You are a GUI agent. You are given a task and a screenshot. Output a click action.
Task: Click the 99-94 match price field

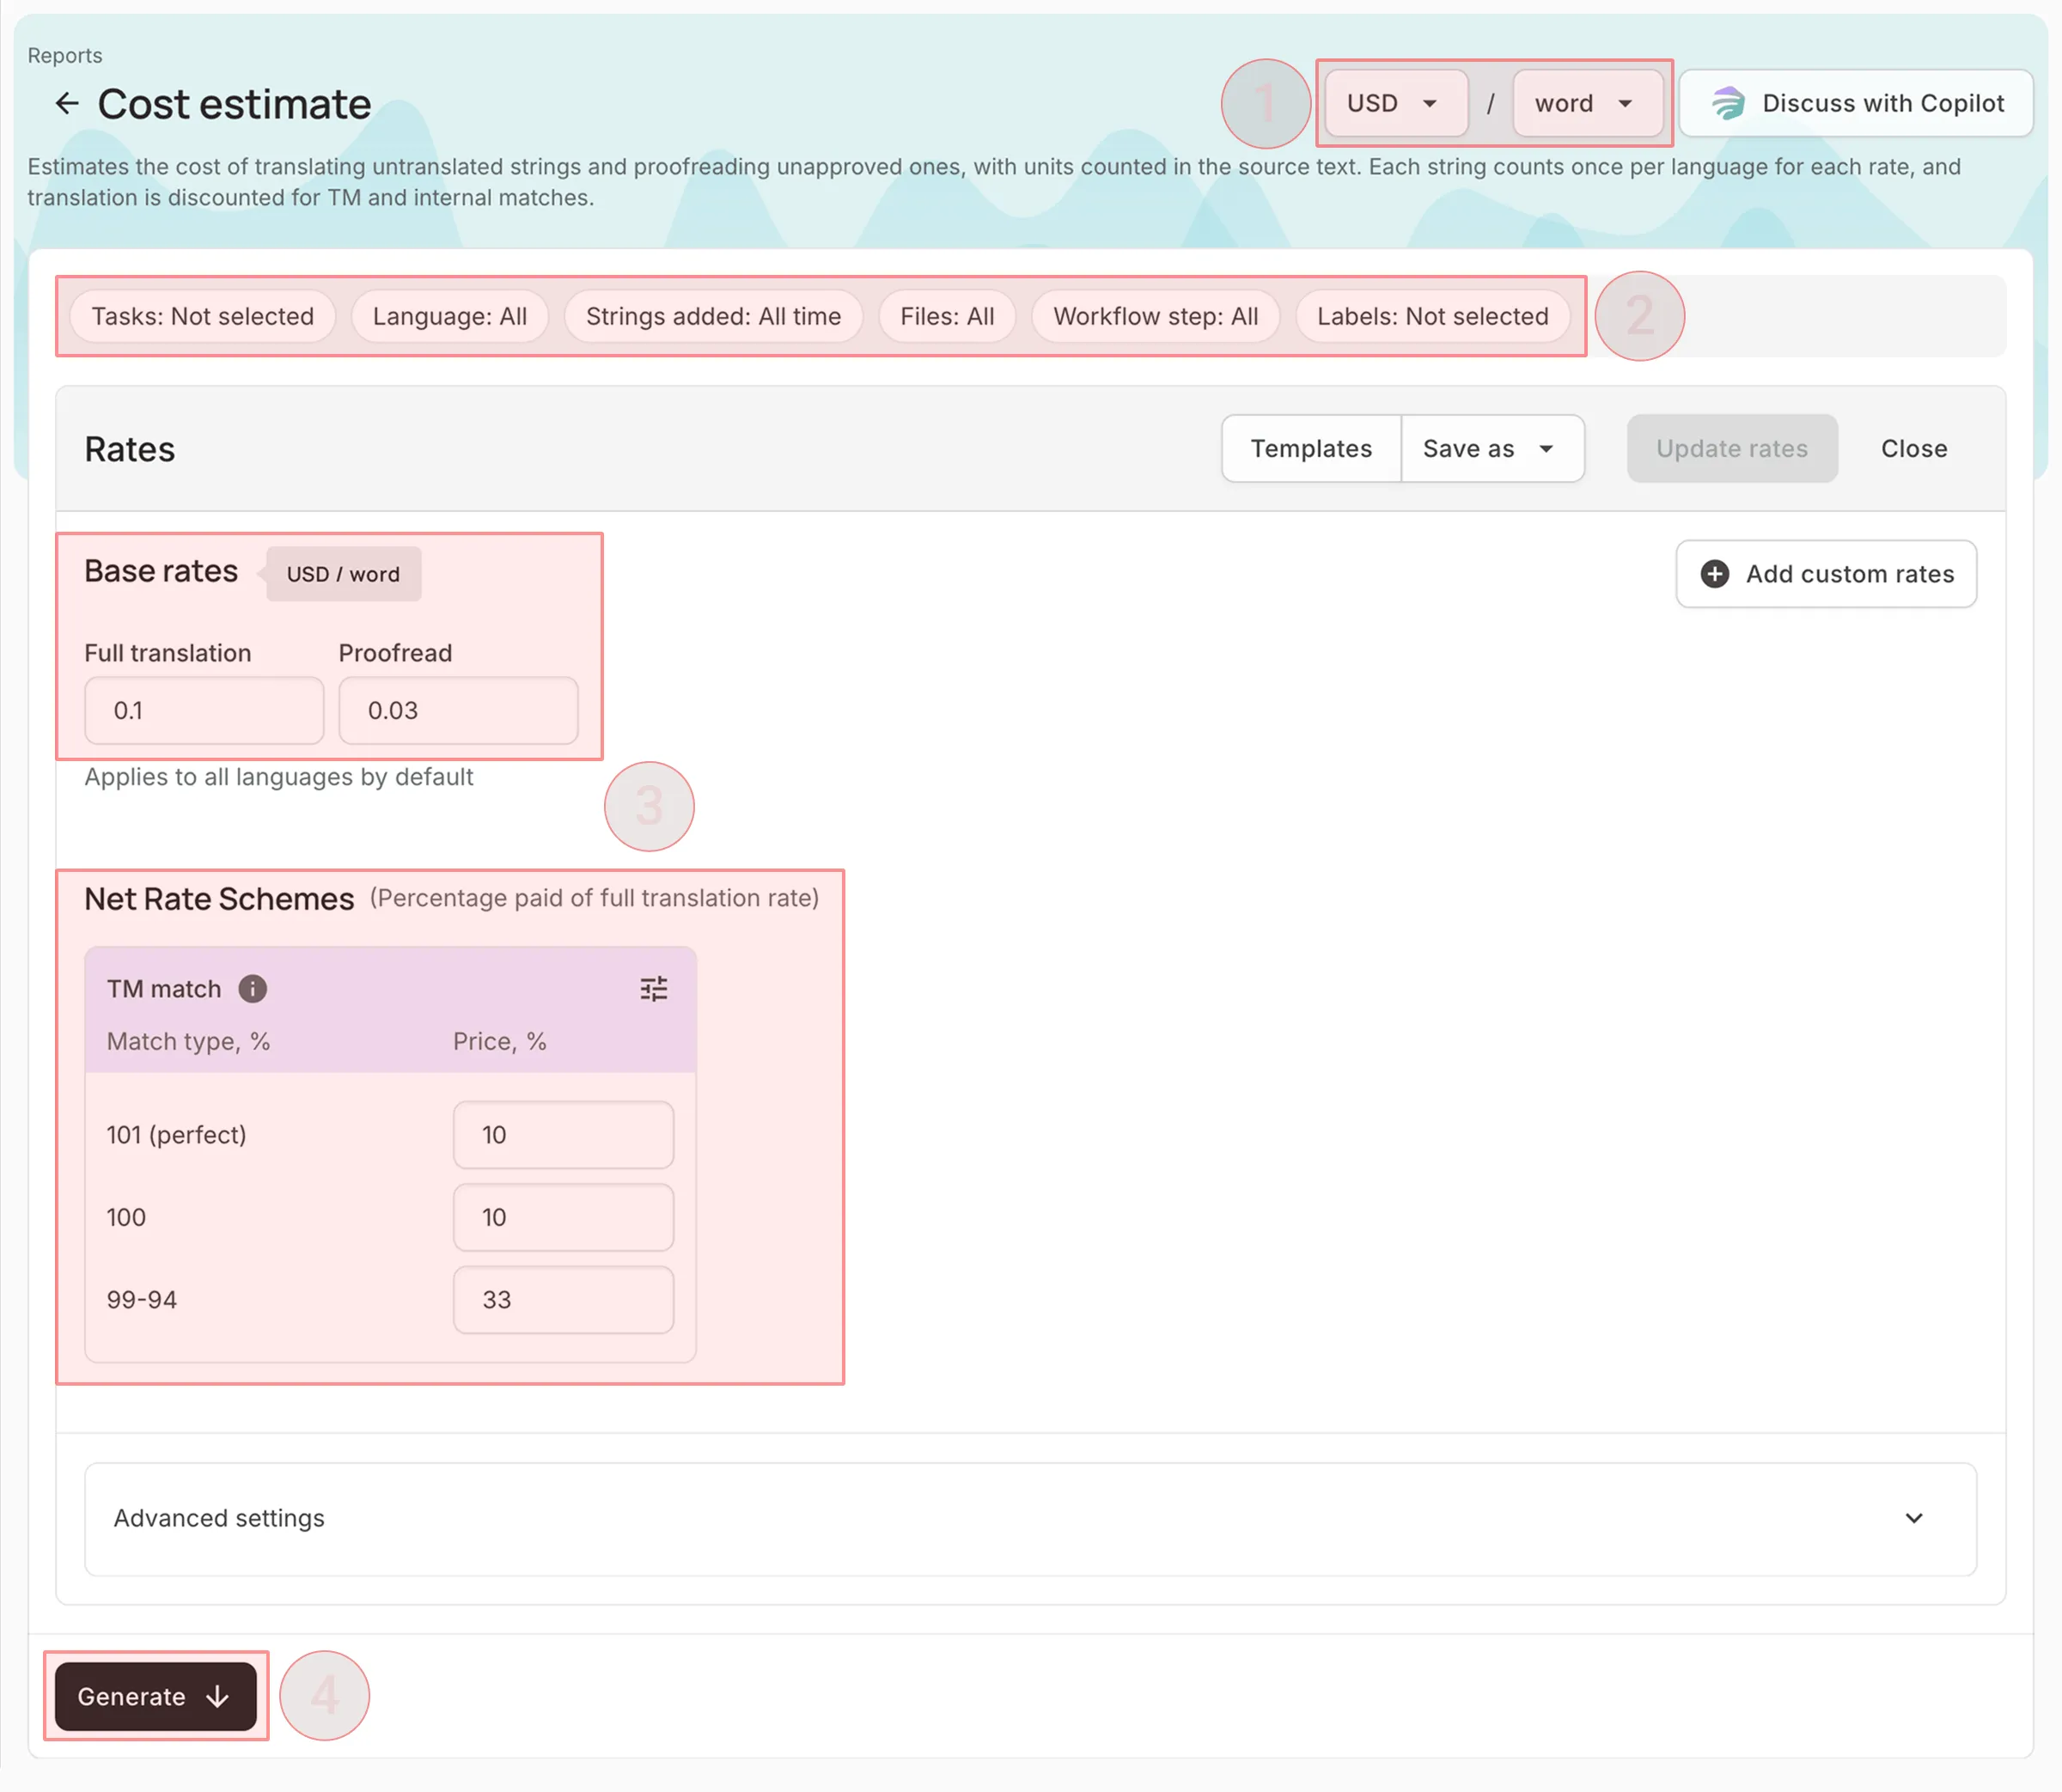pyautogui.click(x=563, y=1300)
